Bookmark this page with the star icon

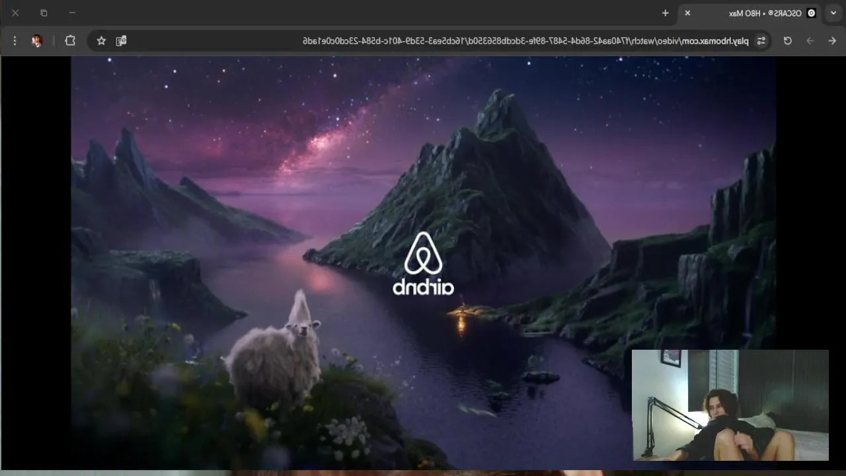click(x=101, y=41)
